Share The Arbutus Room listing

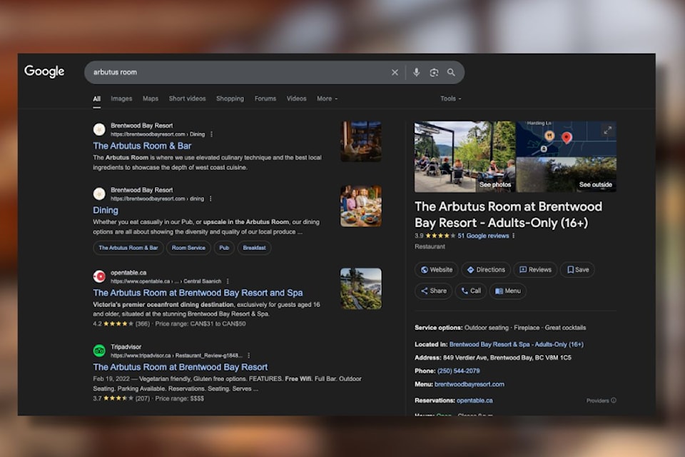tap(433, 291)
